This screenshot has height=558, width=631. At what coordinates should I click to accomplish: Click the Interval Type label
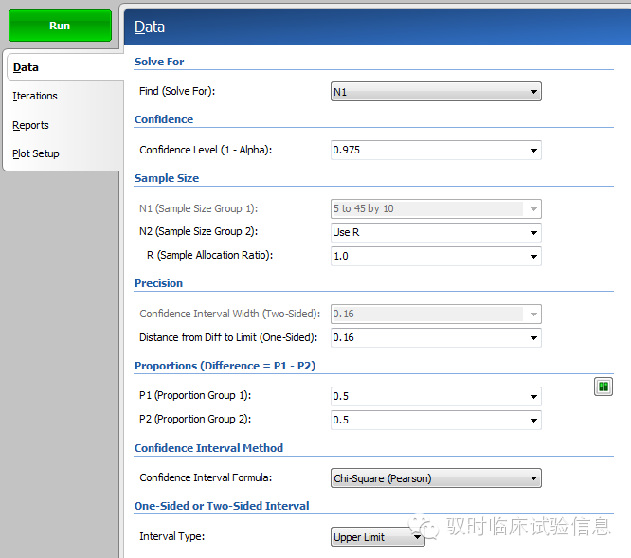pos(171,536)
